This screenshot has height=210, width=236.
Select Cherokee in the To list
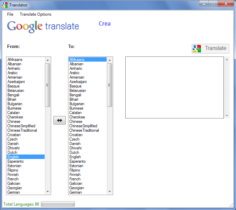pyautogui.click(x=88, y=117)
